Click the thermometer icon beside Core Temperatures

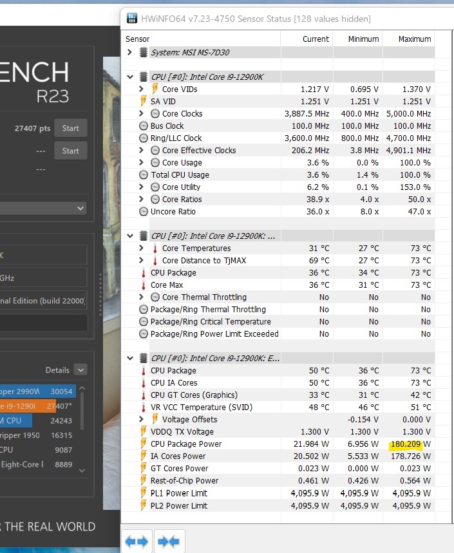155,248
